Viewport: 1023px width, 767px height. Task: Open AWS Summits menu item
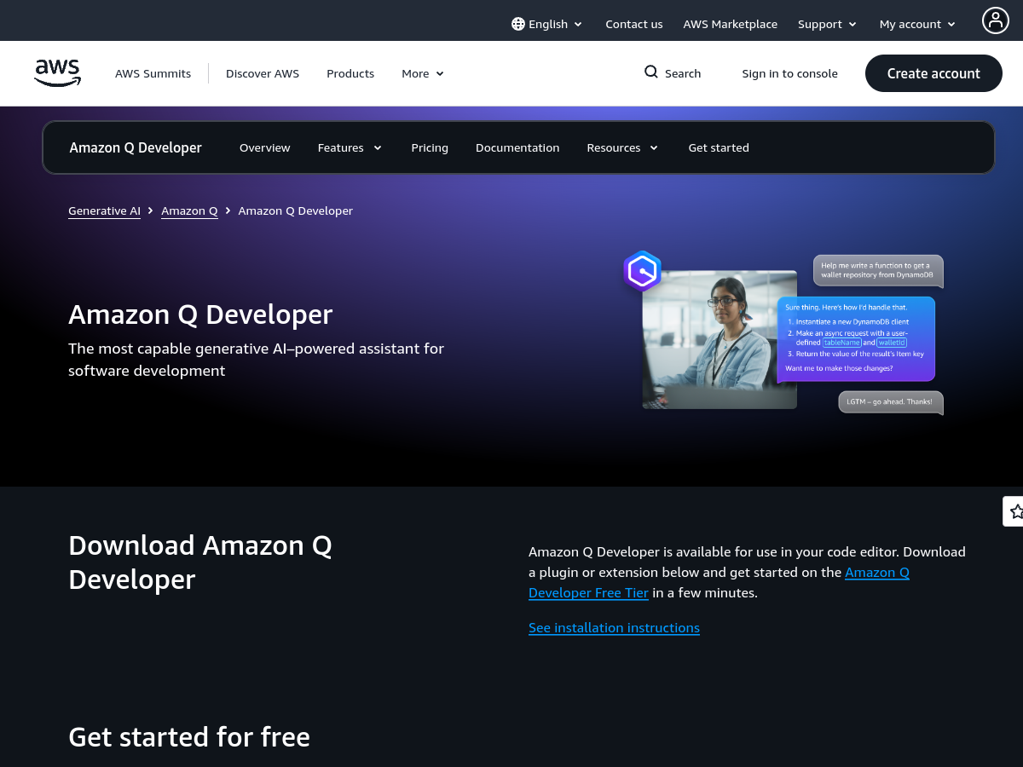pyautogui.click(x=153, y=73)
